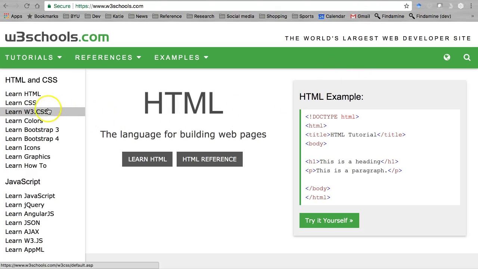Open the News bookmark folder
Image resolution: width=478 pixels, height=269 pixels.
[x=138, y=16]
